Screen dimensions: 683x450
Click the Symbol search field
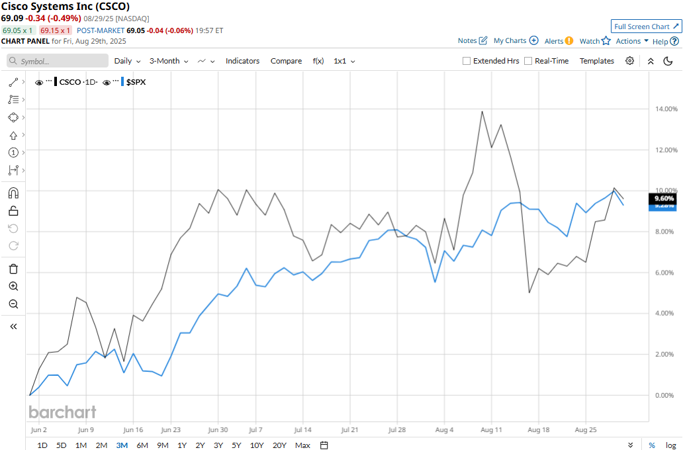point(58,61)
